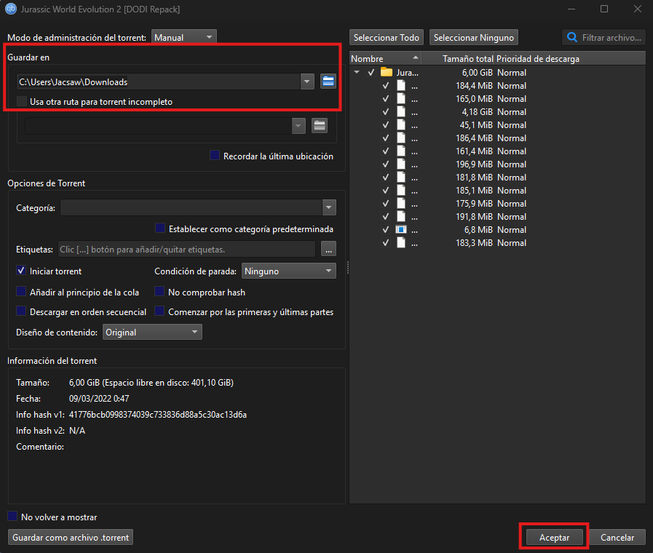Open the Categoría dropdown

coord(329,207)
